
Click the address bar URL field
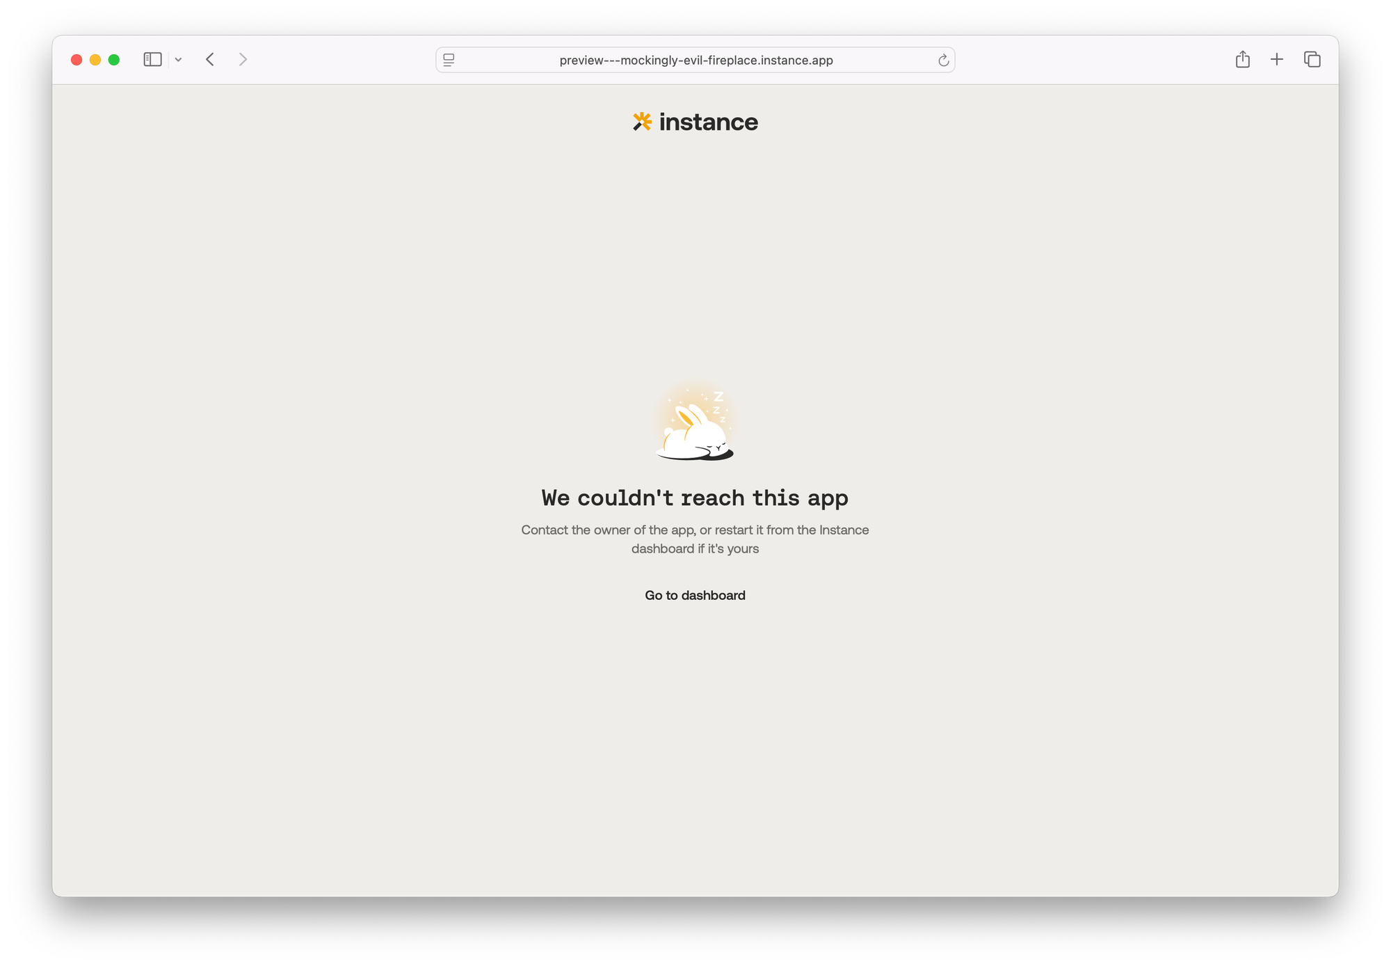point(695,60)
